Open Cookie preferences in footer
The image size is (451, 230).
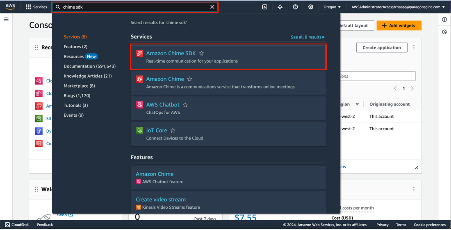coord(430,225)
